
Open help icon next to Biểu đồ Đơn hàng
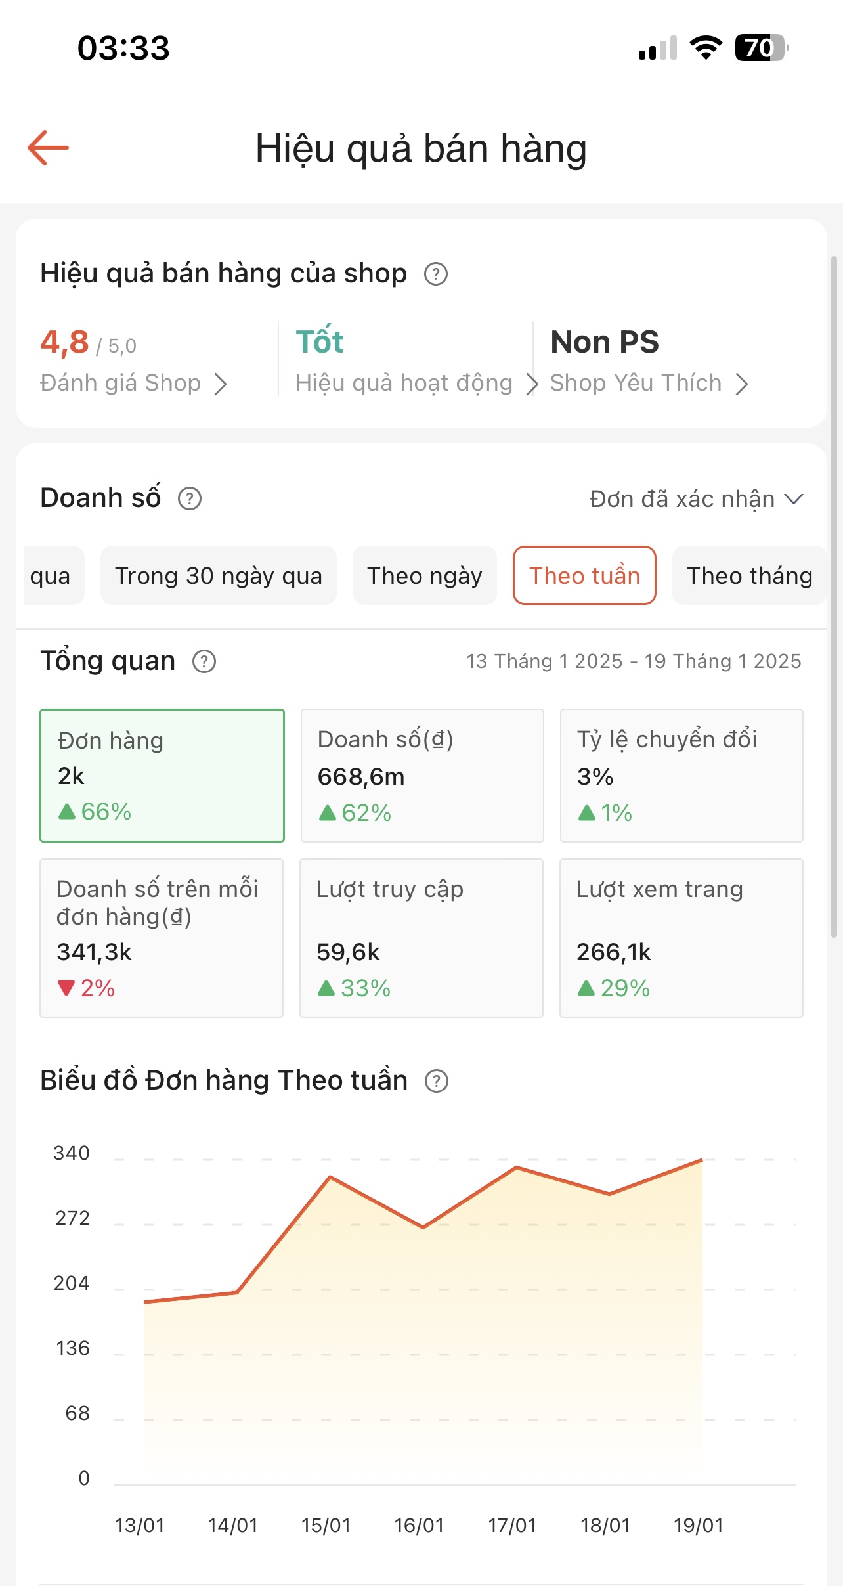click(437, 1081)
